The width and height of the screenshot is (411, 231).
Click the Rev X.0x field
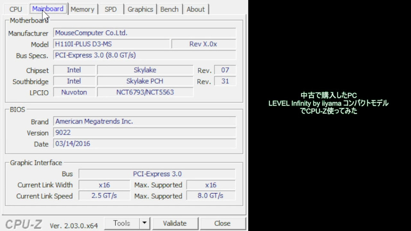coord(204,44)
